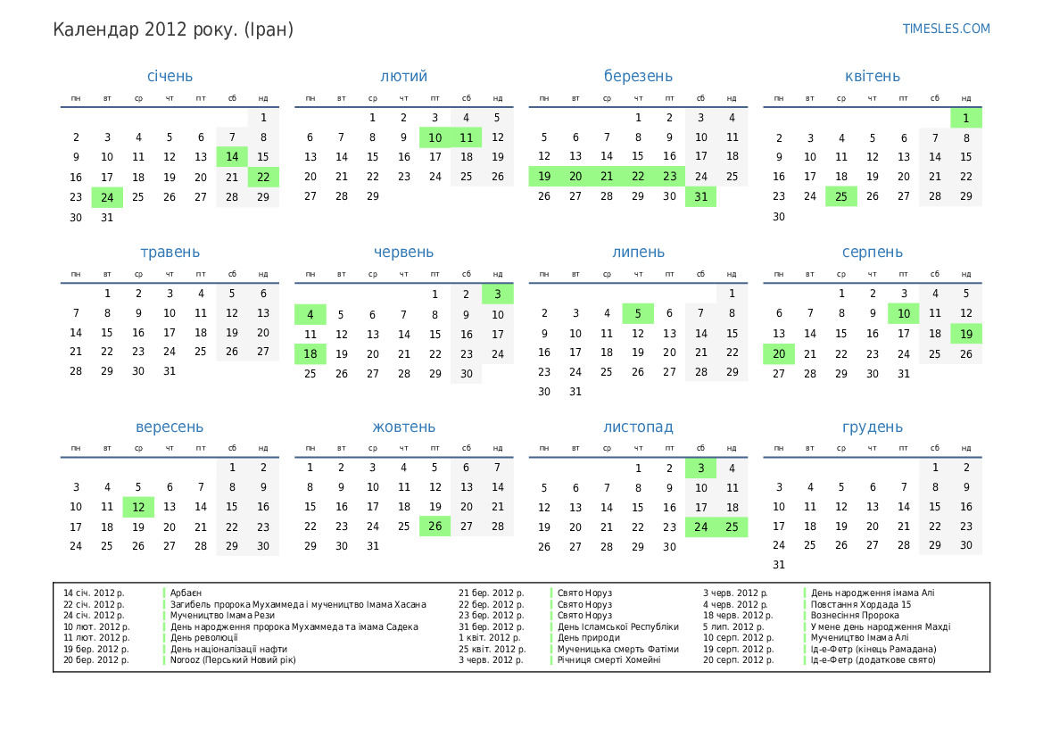Click "Norooz (Перський Новий рік)" legend entry
This screenshot has width=1043, height=738.
[233, 660]
